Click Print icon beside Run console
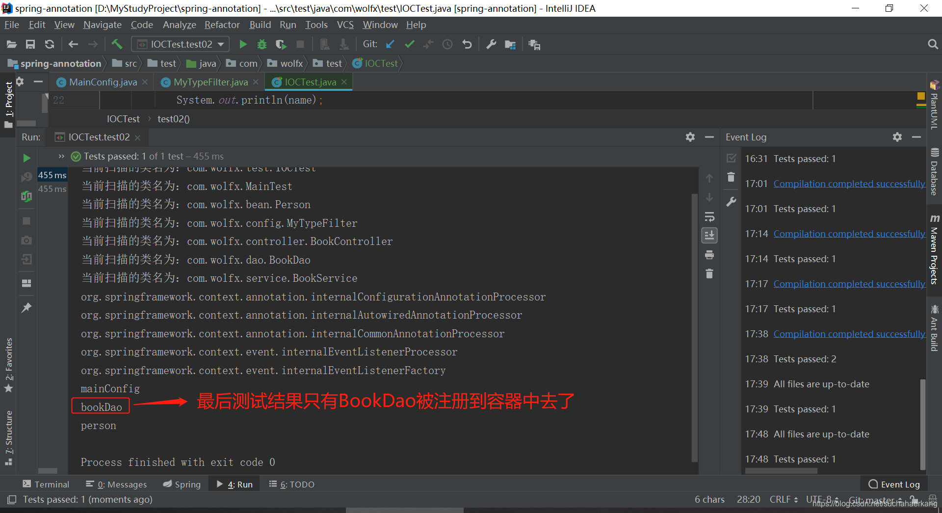942x513 pixels. coord(709,255)
